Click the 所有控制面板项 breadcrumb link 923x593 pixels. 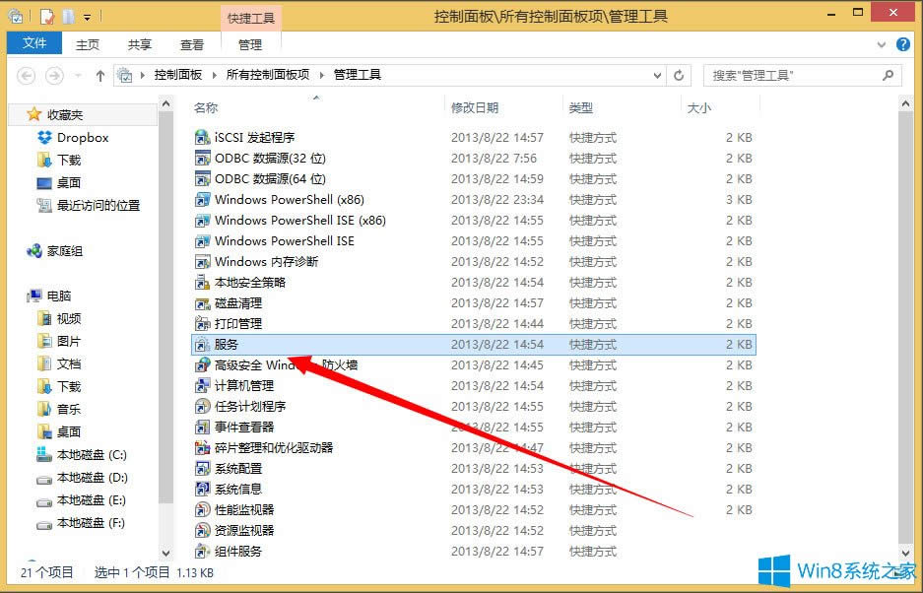(259, 74)
